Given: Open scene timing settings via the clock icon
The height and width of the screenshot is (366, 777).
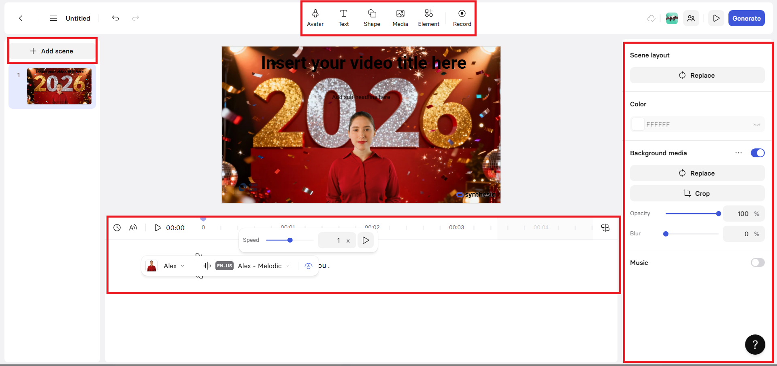Looking at the screenshot, I should (117, 227).
